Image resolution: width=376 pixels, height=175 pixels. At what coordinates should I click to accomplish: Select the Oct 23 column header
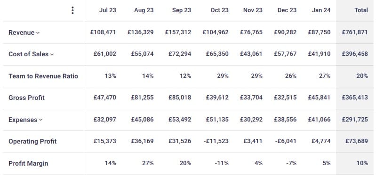point(219,10)
